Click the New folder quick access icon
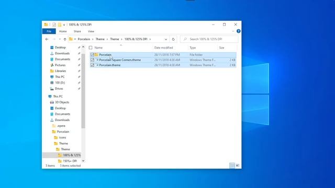This screenshot has width=335, height=188. [60, 25]
